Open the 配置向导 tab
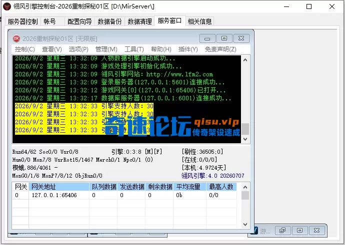 tap(79, 21)
